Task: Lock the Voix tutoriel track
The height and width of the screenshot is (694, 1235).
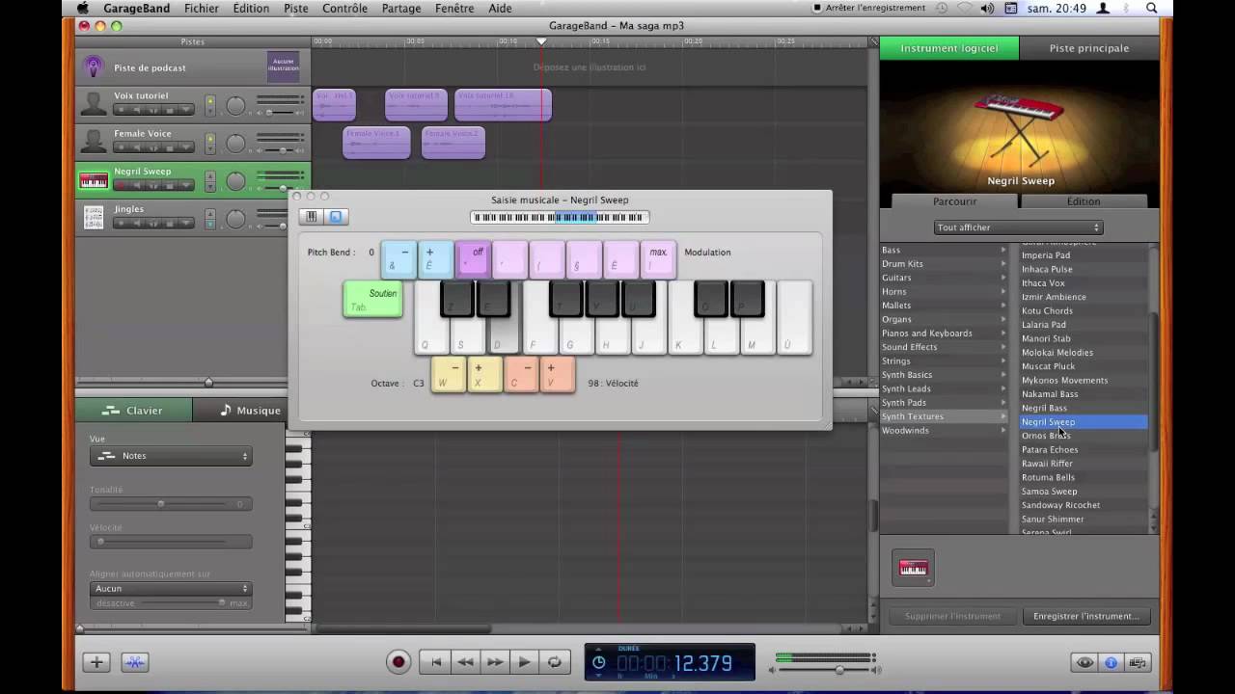Action: pyautogui.click(x=170, y=110)
